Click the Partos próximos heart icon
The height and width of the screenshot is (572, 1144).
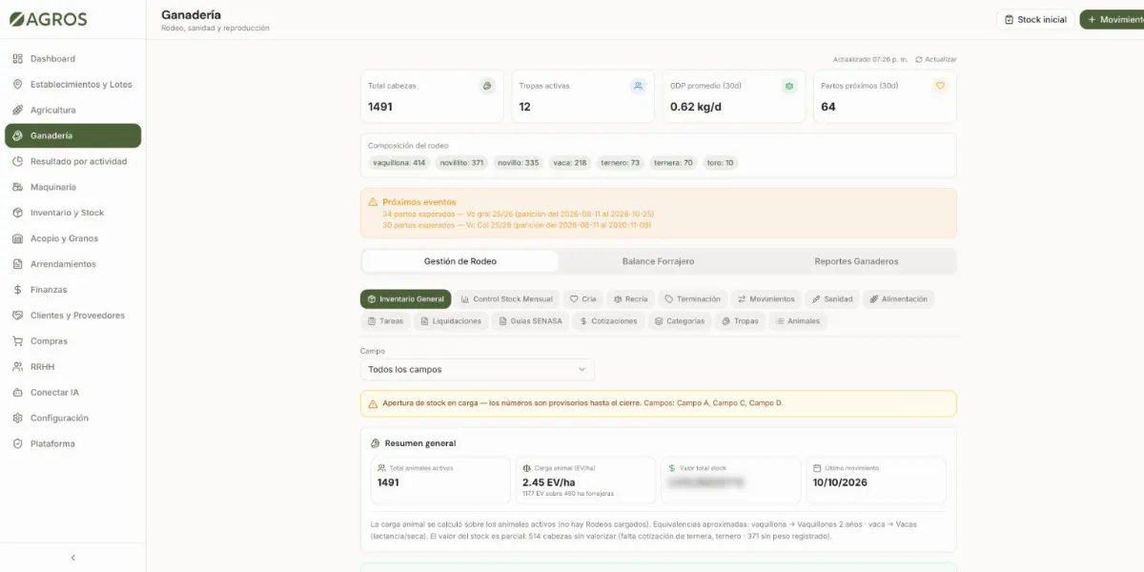940,86
